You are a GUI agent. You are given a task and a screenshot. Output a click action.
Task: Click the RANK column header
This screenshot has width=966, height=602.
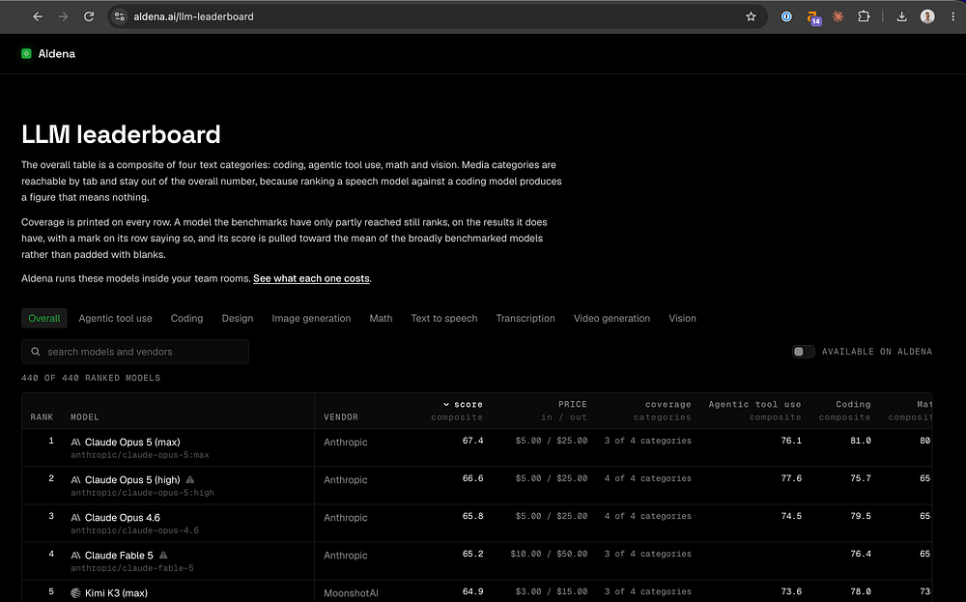[x=42, y=417]
